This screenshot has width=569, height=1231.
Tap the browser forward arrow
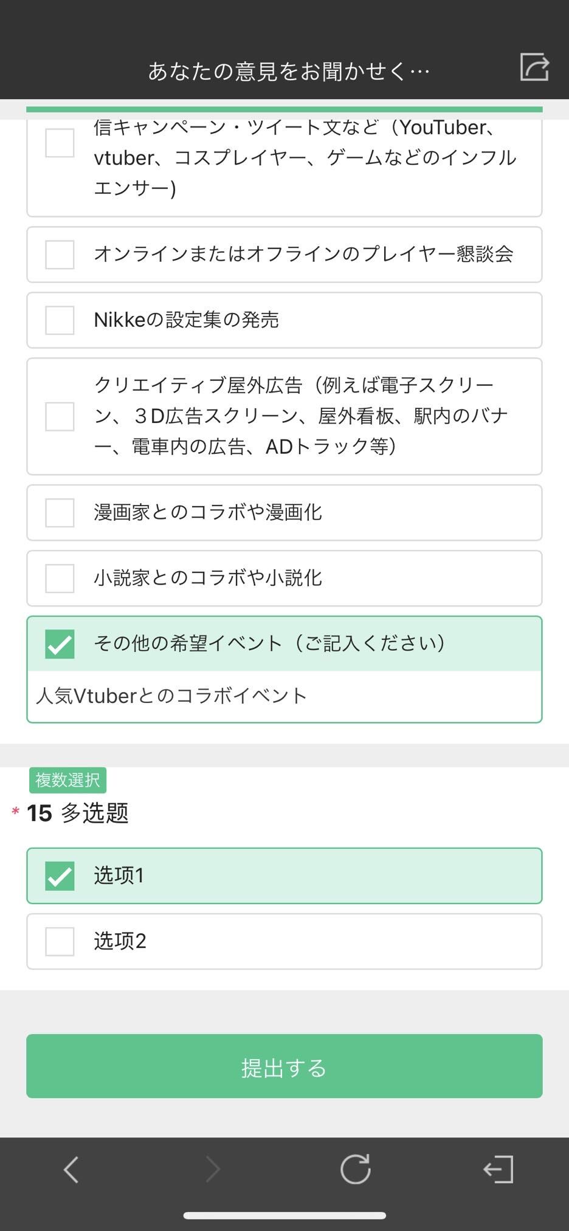212,1170
